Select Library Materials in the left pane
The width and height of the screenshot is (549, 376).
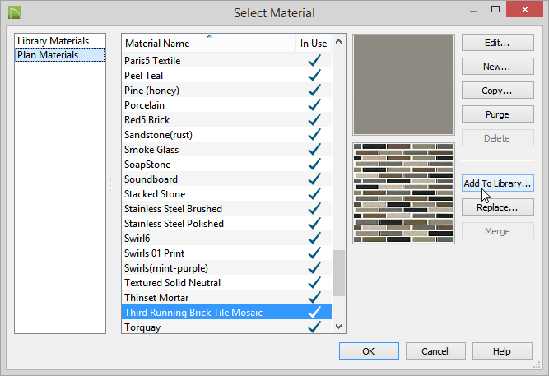click(54, 41)
